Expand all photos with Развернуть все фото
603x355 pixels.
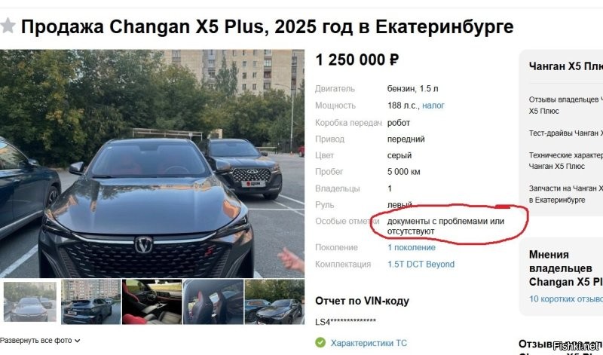(x=40, y=341)
